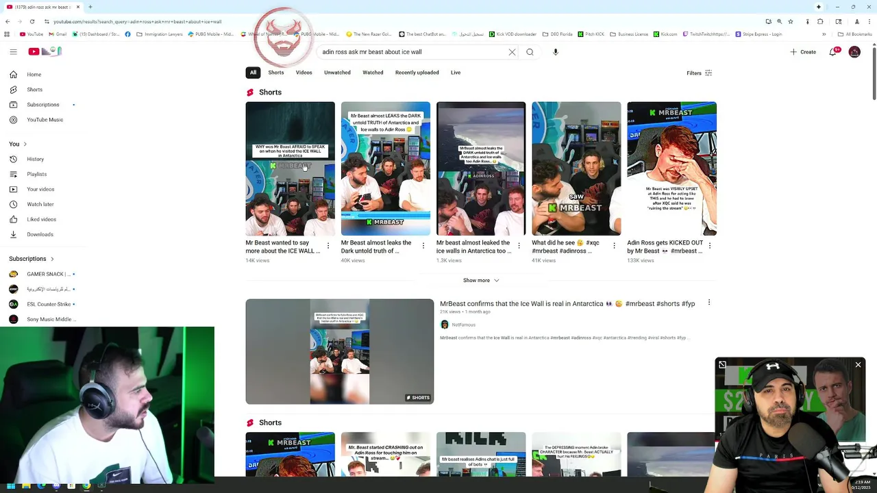Open the Gmail bookmark
Image resolution: width=877 pixels, height=493 pixels.
pyautogui.click(x=58, y=34)
